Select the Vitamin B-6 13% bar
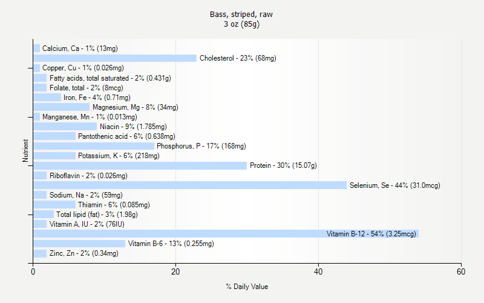Image resolution: width=484 pixels, height=303 pixels. [x=79, y=244]
